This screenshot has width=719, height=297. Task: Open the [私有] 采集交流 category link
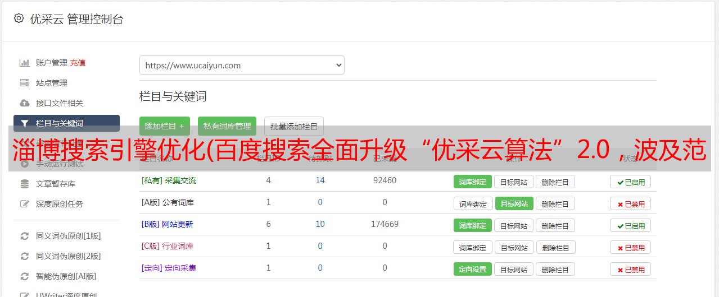pos(169,180)
